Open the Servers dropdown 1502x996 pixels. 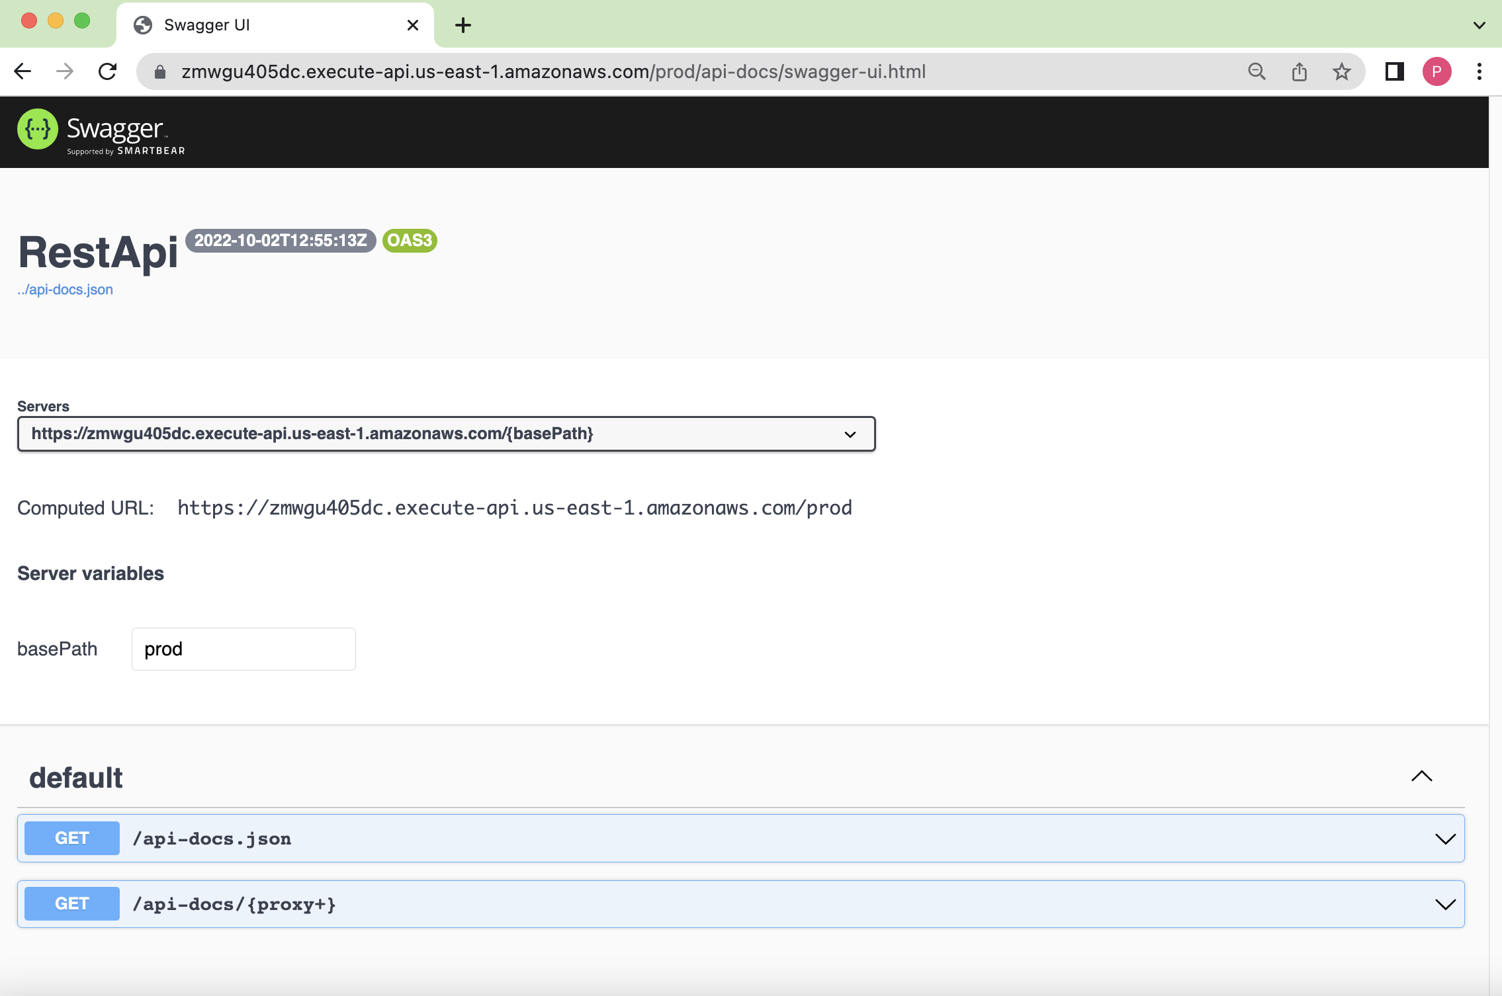tap(446, 434)
